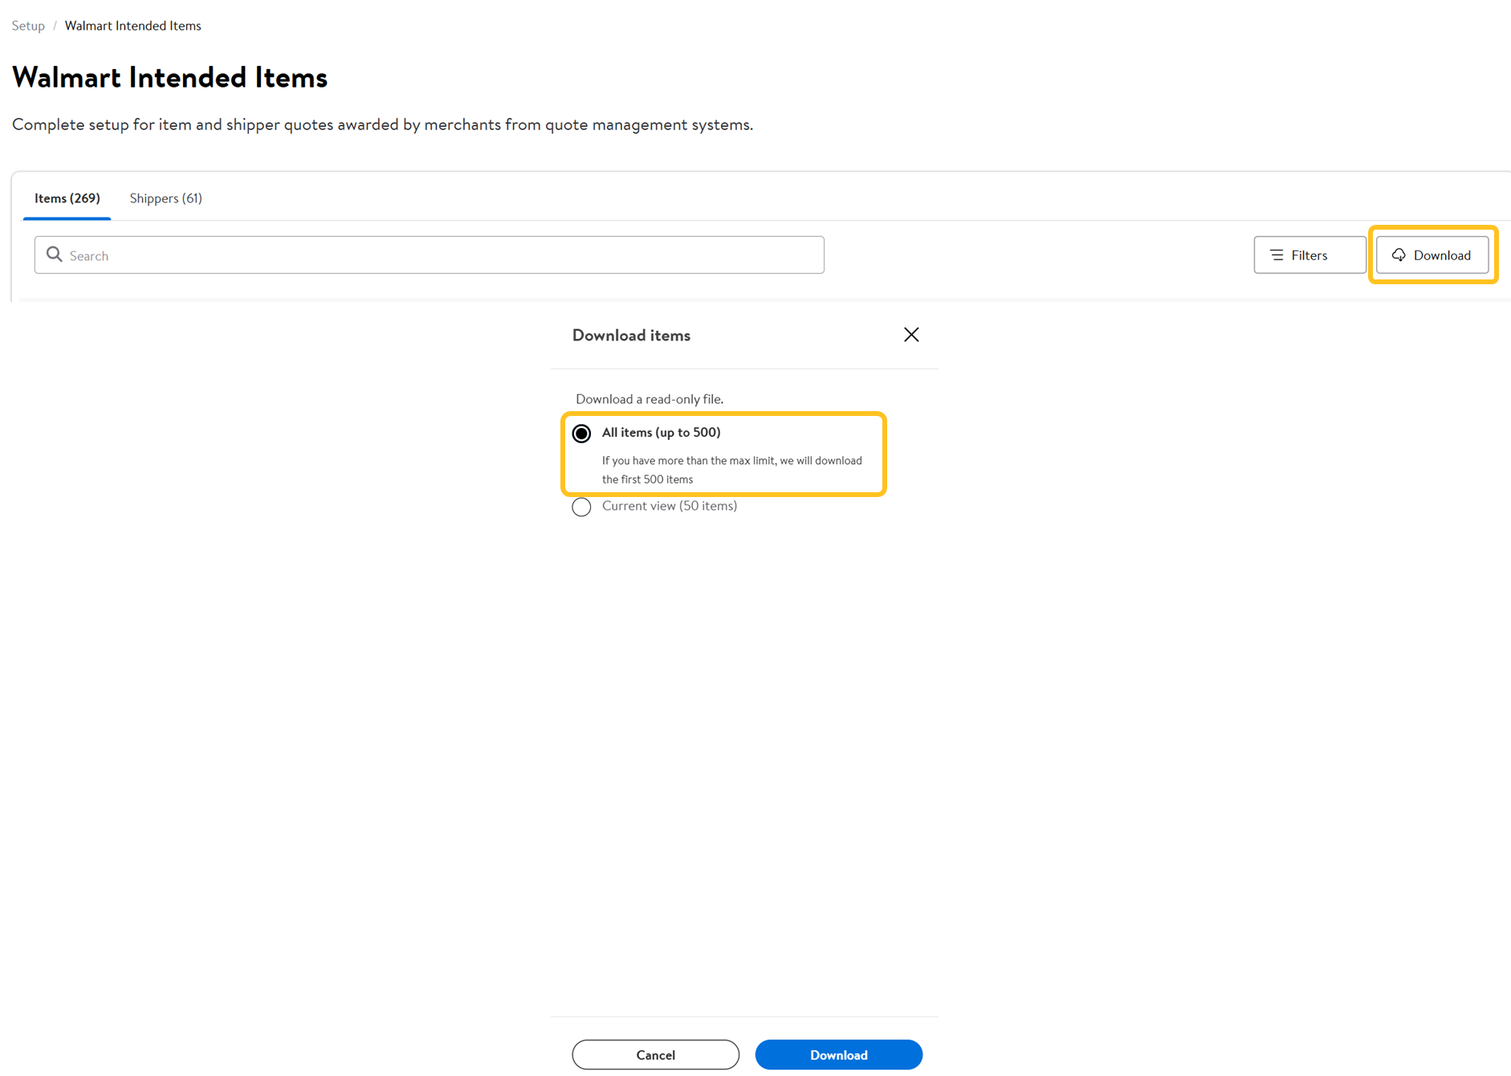
Task: Select Current view (50 items) radio
Action: [x=581, y=507]
